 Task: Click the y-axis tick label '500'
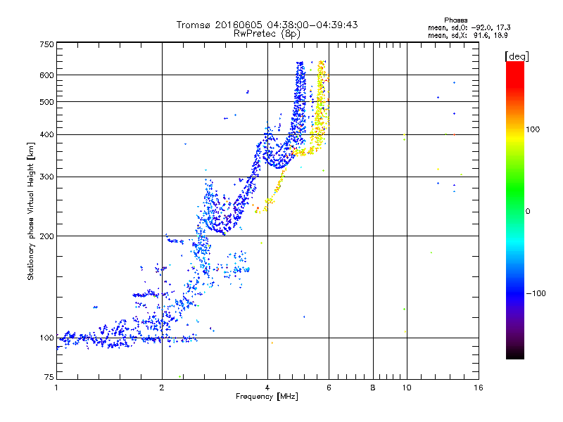tap(47, 102)
